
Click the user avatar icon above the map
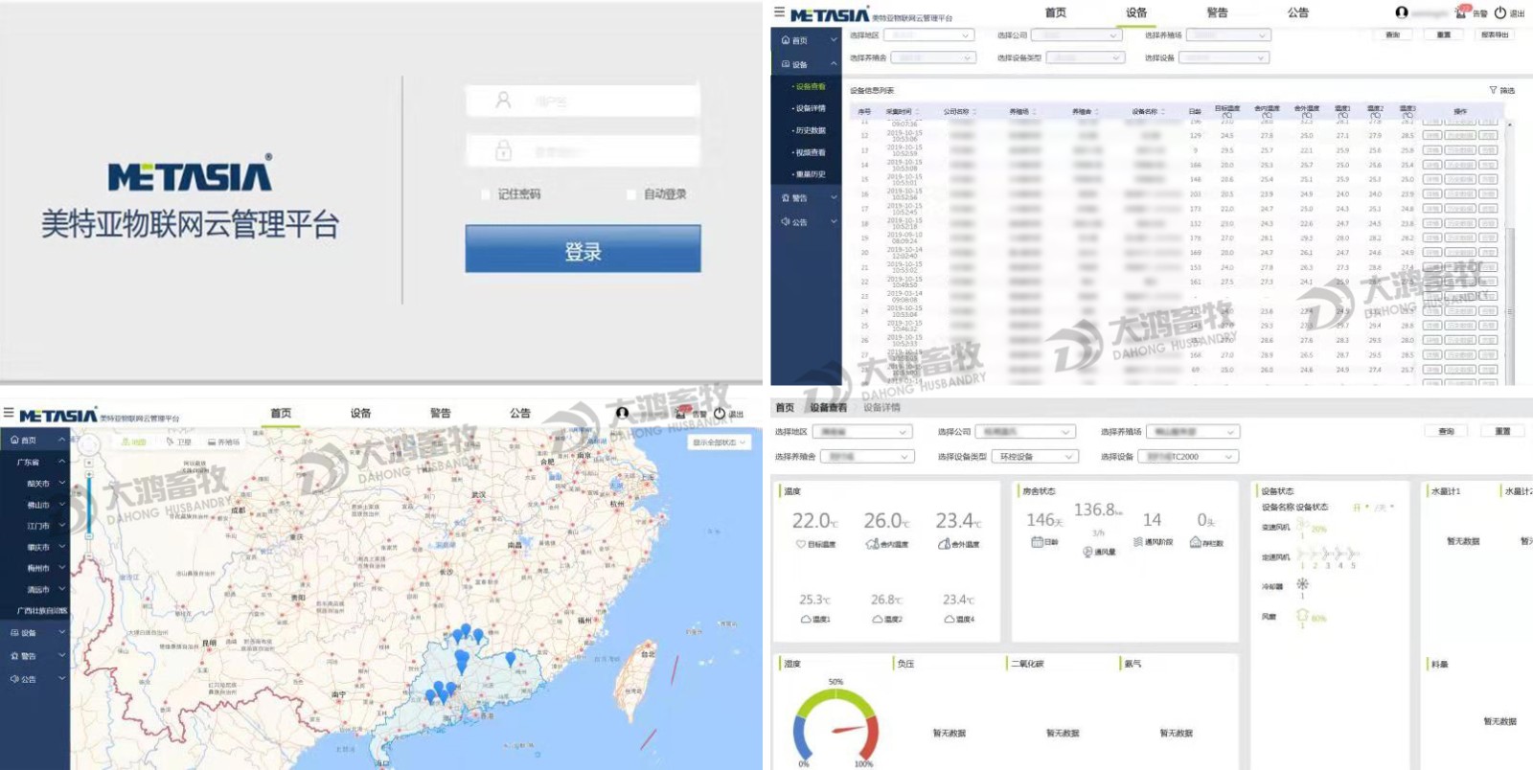pos(622,413)
